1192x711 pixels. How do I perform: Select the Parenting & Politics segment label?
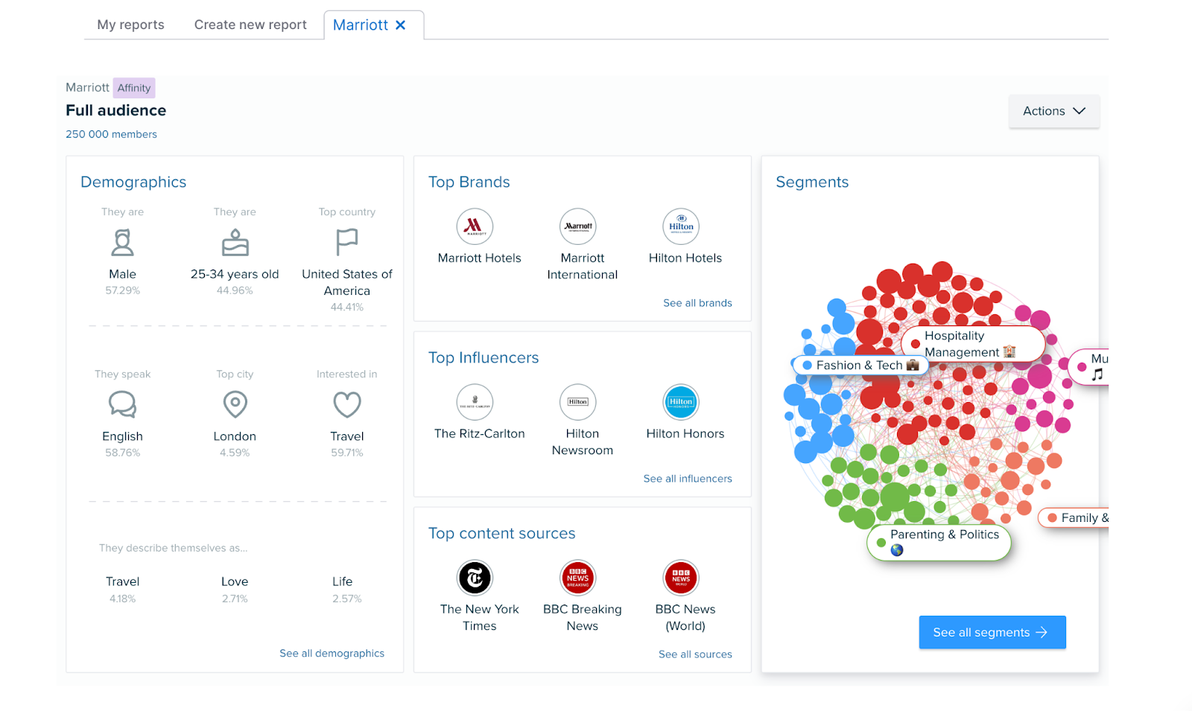[x=939, y=543]
